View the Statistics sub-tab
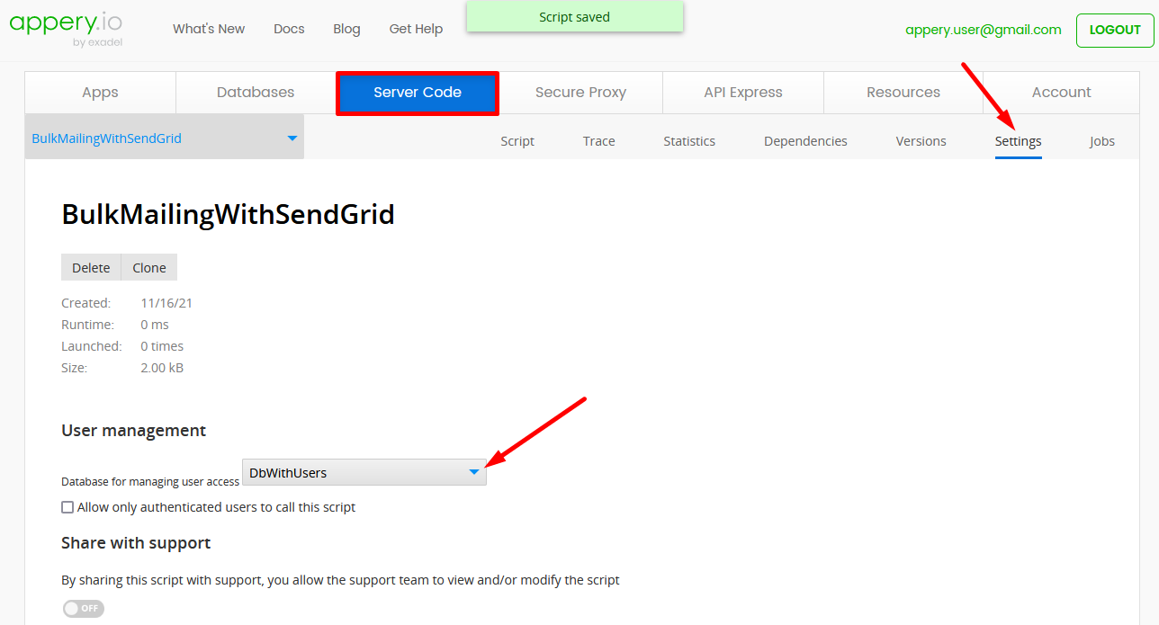Screen dimensions: 1159x625 (689, 141)
